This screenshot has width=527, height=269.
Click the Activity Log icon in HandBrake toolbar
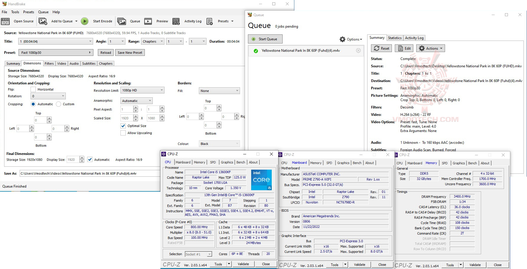click(176, 21)
